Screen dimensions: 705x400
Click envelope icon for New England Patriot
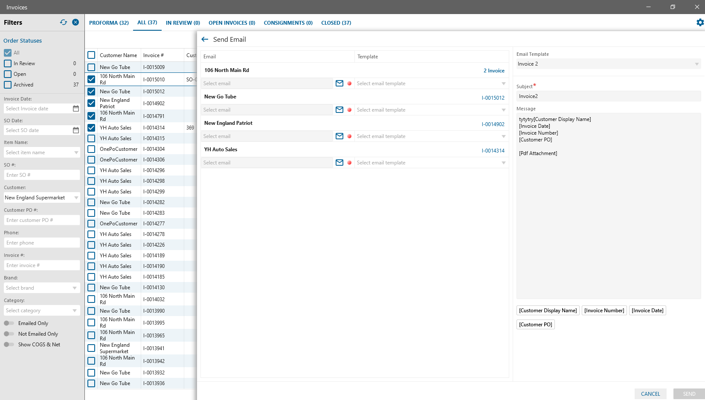[339, 136]
